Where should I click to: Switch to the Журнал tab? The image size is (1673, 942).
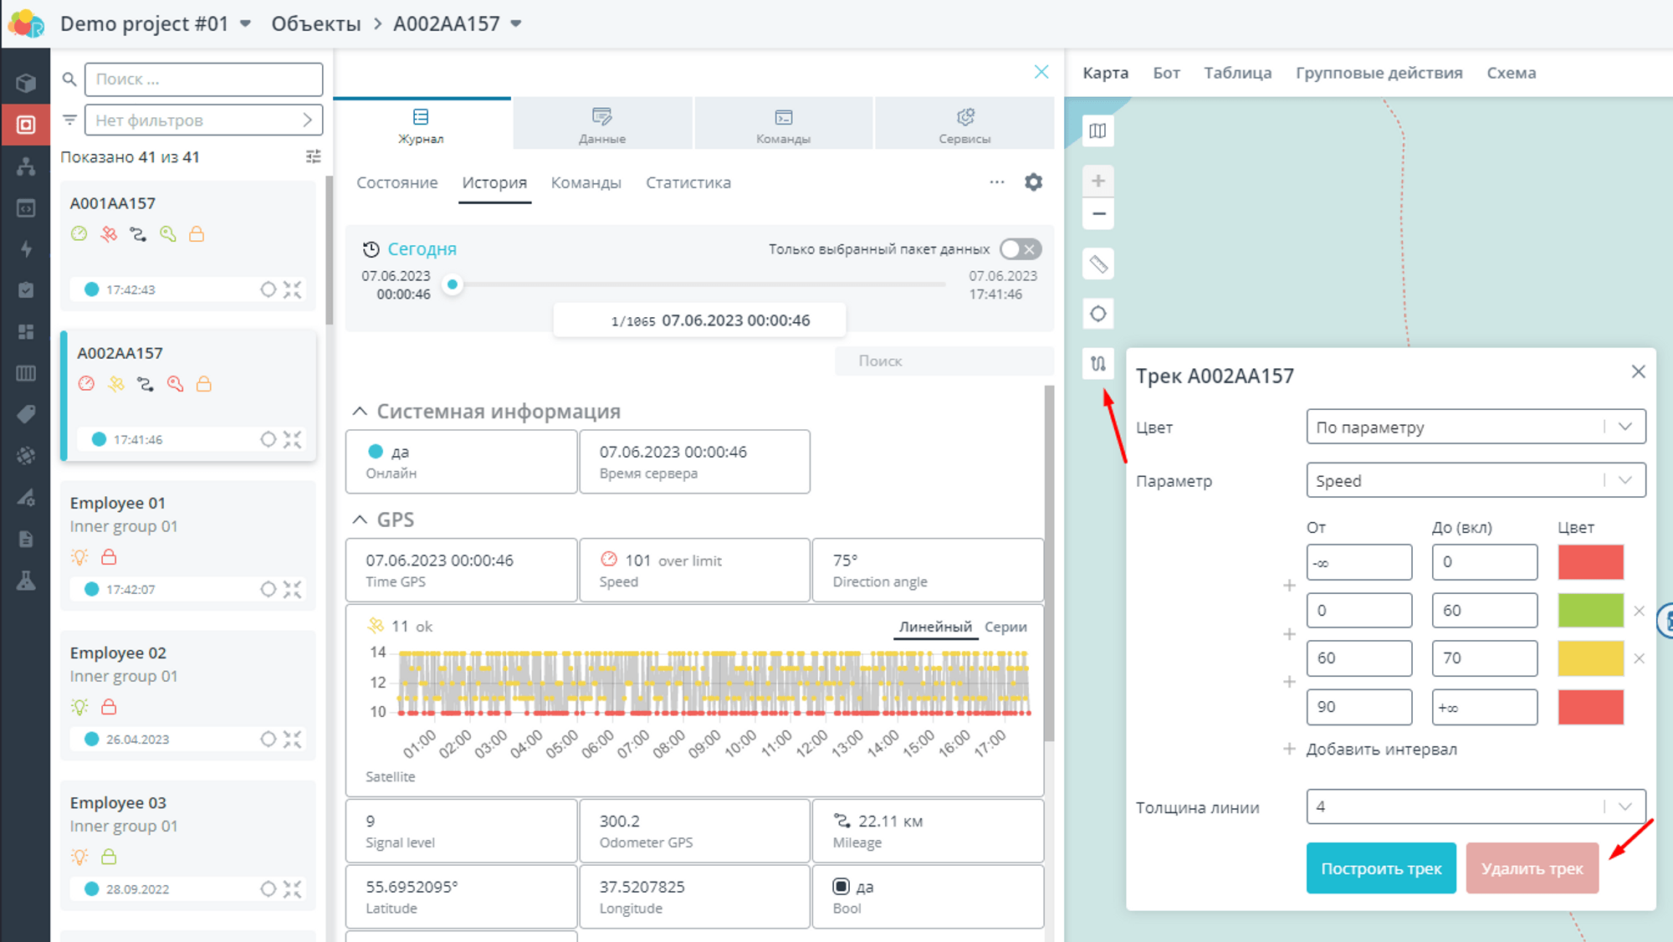pos(422,125)
